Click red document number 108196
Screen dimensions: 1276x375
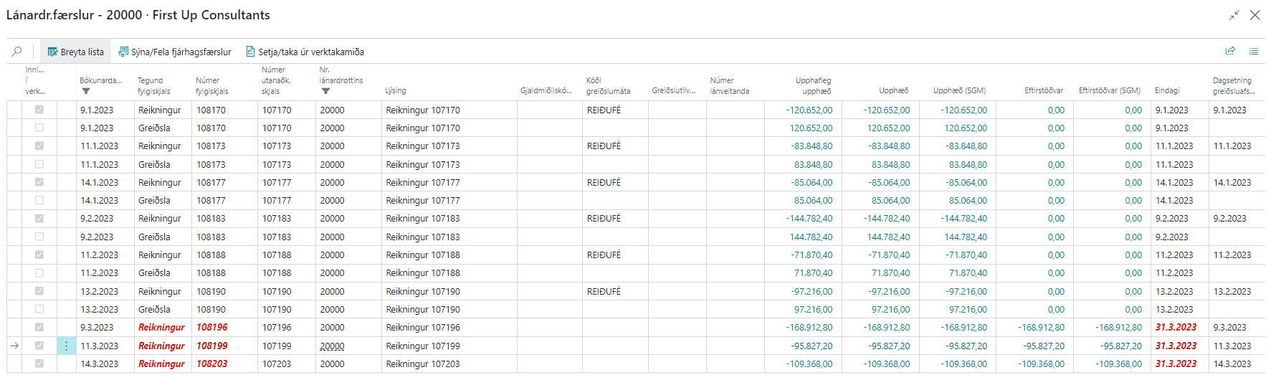coord(212,327)
